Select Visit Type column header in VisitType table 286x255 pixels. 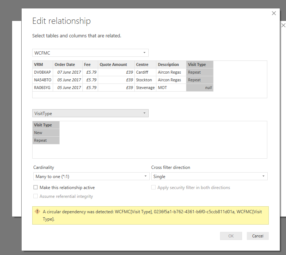click(x=46, y=125)
